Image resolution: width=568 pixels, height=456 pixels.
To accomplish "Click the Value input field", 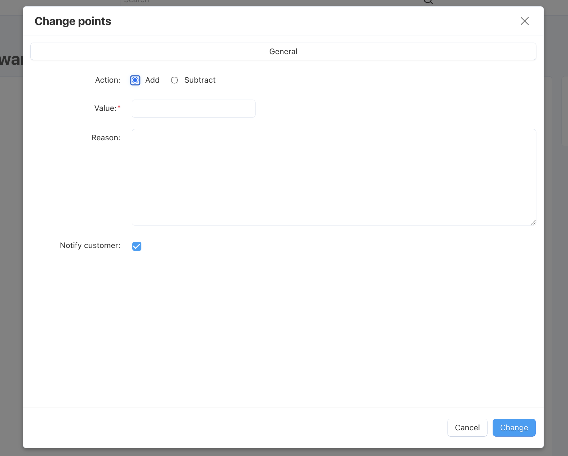I will [x=194, y=109].
